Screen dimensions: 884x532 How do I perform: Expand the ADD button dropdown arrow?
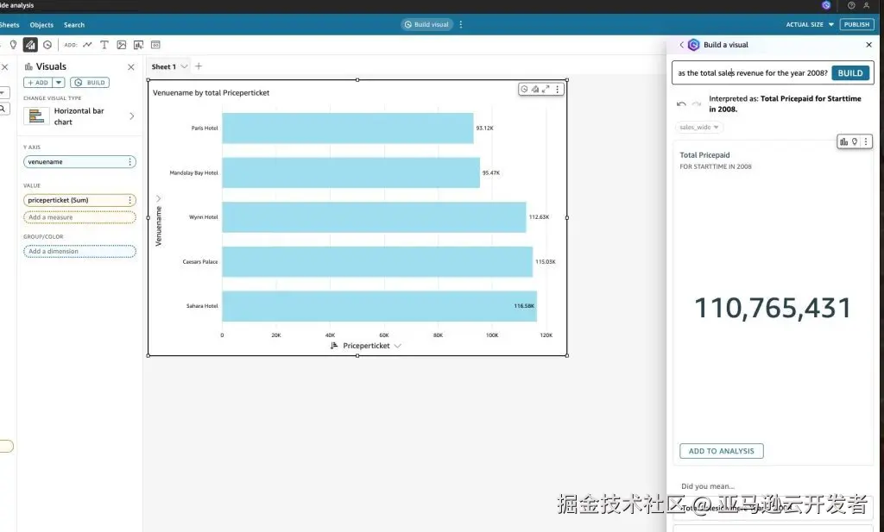(x=59, y=82)
